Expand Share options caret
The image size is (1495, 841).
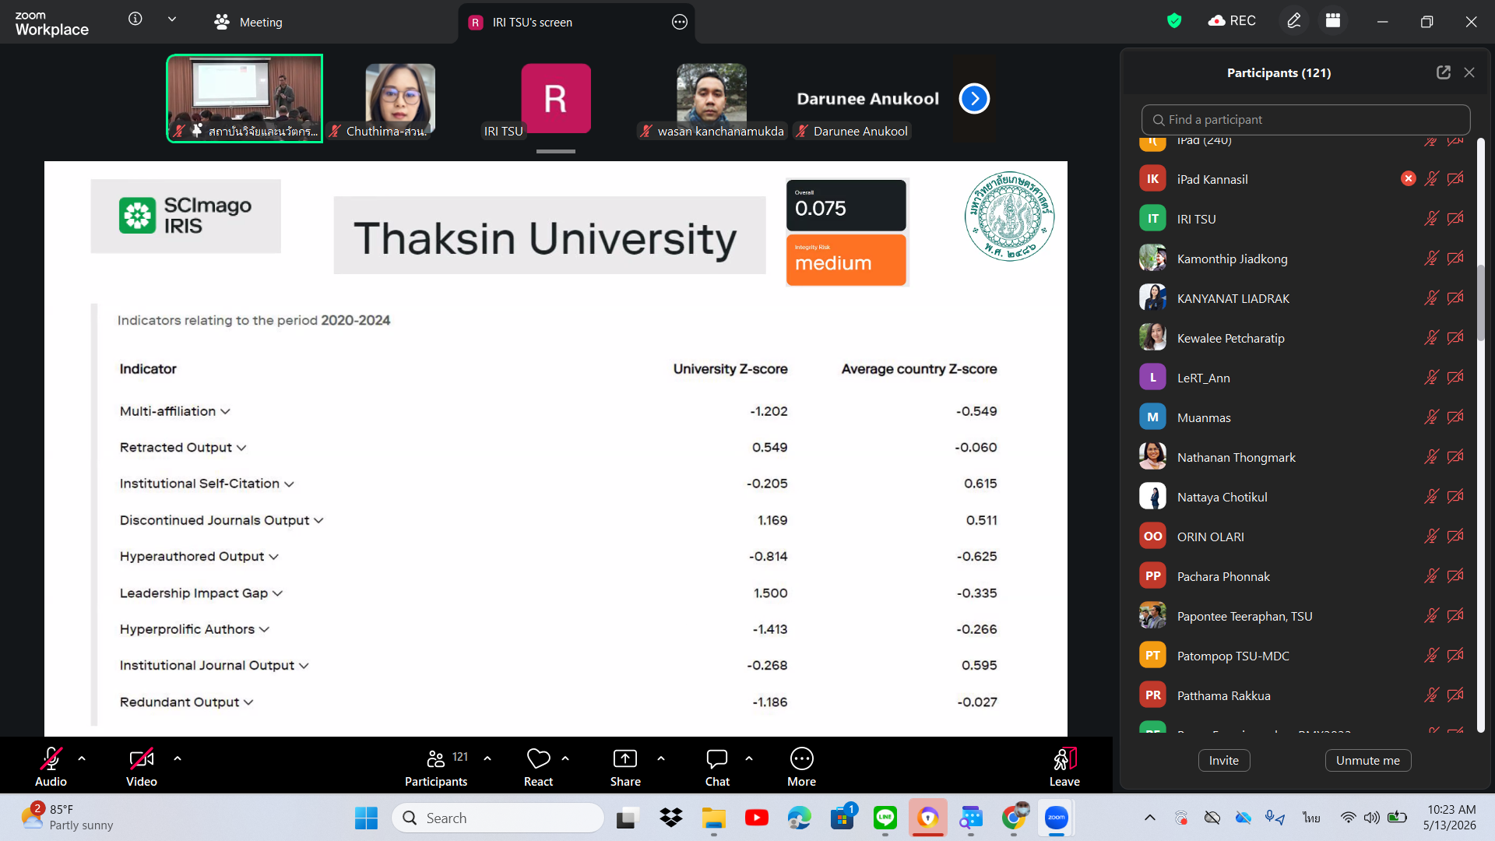click(x=661, y=758)
